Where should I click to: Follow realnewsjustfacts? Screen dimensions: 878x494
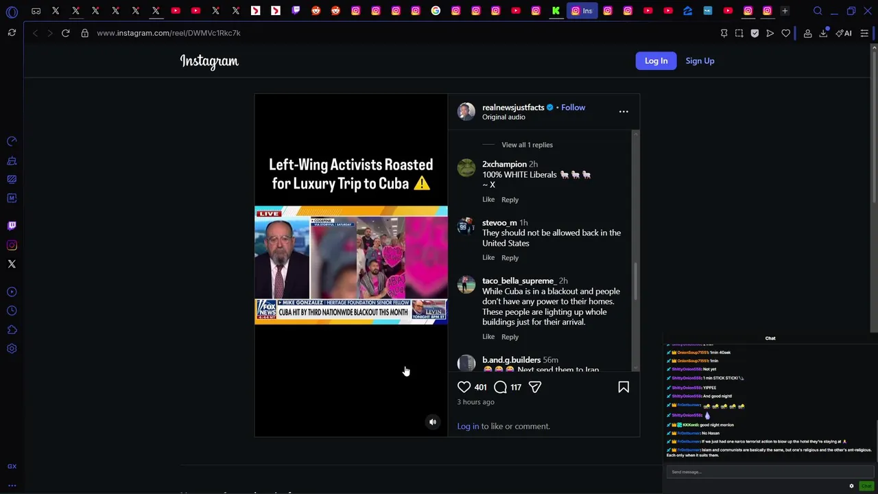[x=573, y=107]
